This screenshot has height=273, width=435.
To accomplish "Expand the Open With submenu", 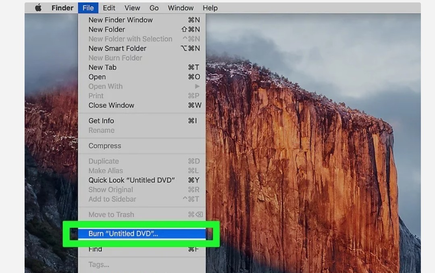I will [142, 86].
